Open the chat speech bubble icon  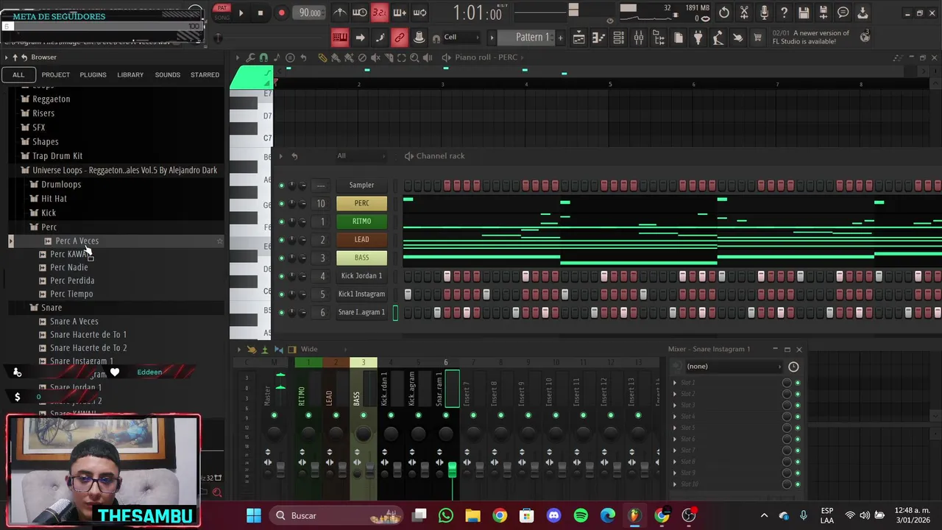843,13
